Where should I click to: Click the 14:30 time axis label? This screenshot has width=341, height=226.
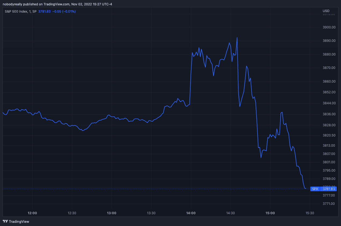coord(231,213)
